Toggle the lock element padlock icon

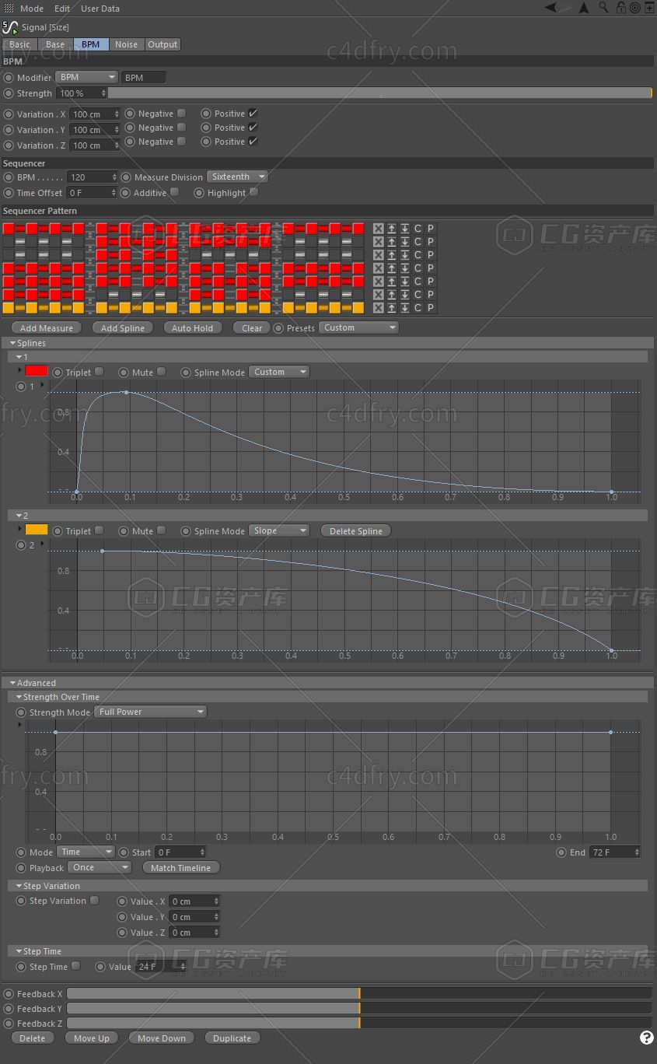[x=621, y=8]
